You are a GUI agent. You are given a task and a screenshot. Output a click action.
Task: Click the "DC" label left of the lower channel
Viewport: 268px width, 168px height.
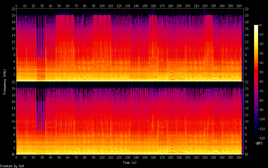click(x=13, y=154)
